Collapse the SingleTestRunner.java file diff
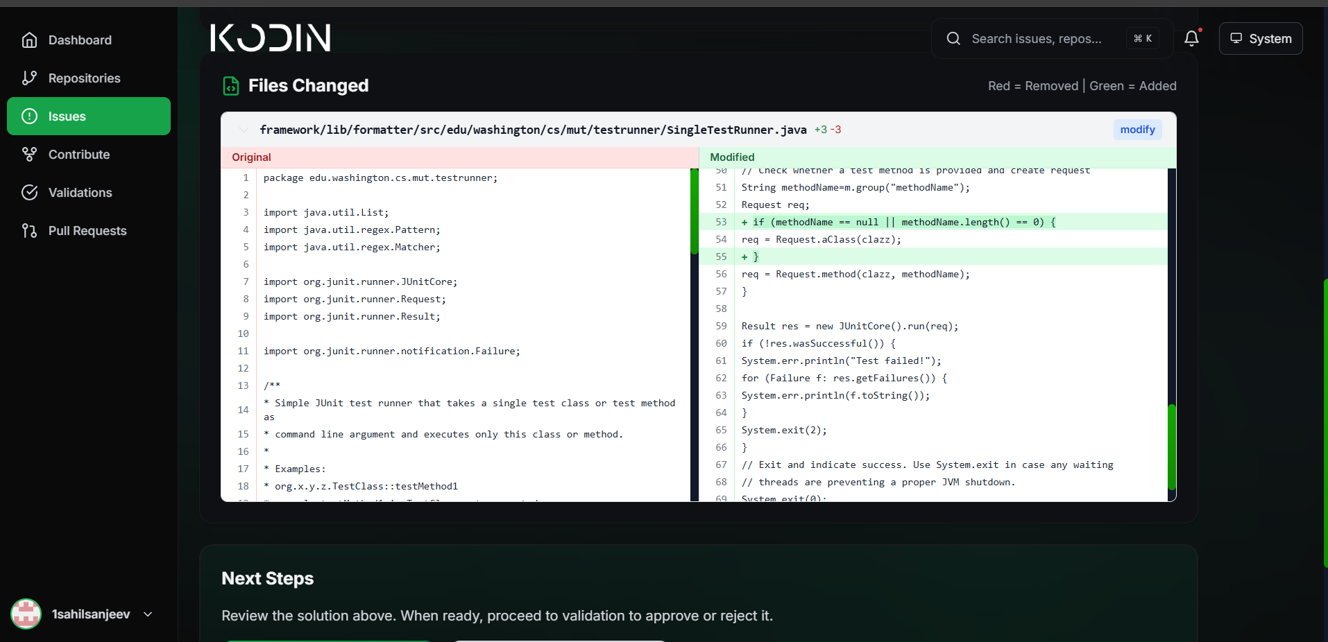The width and height of the screenshot is (1328, 642). tap(244, 130)
